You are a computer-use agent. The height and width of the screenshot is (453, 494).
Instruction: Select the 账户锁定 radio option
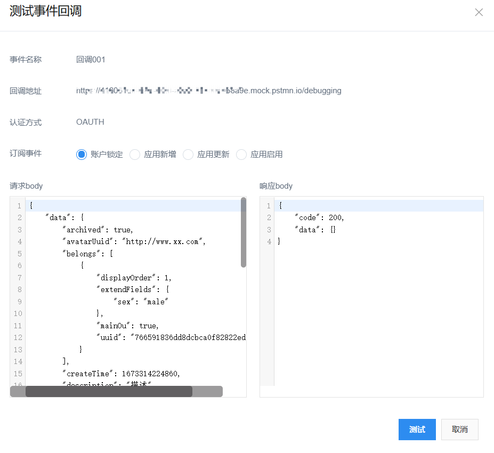82,155
